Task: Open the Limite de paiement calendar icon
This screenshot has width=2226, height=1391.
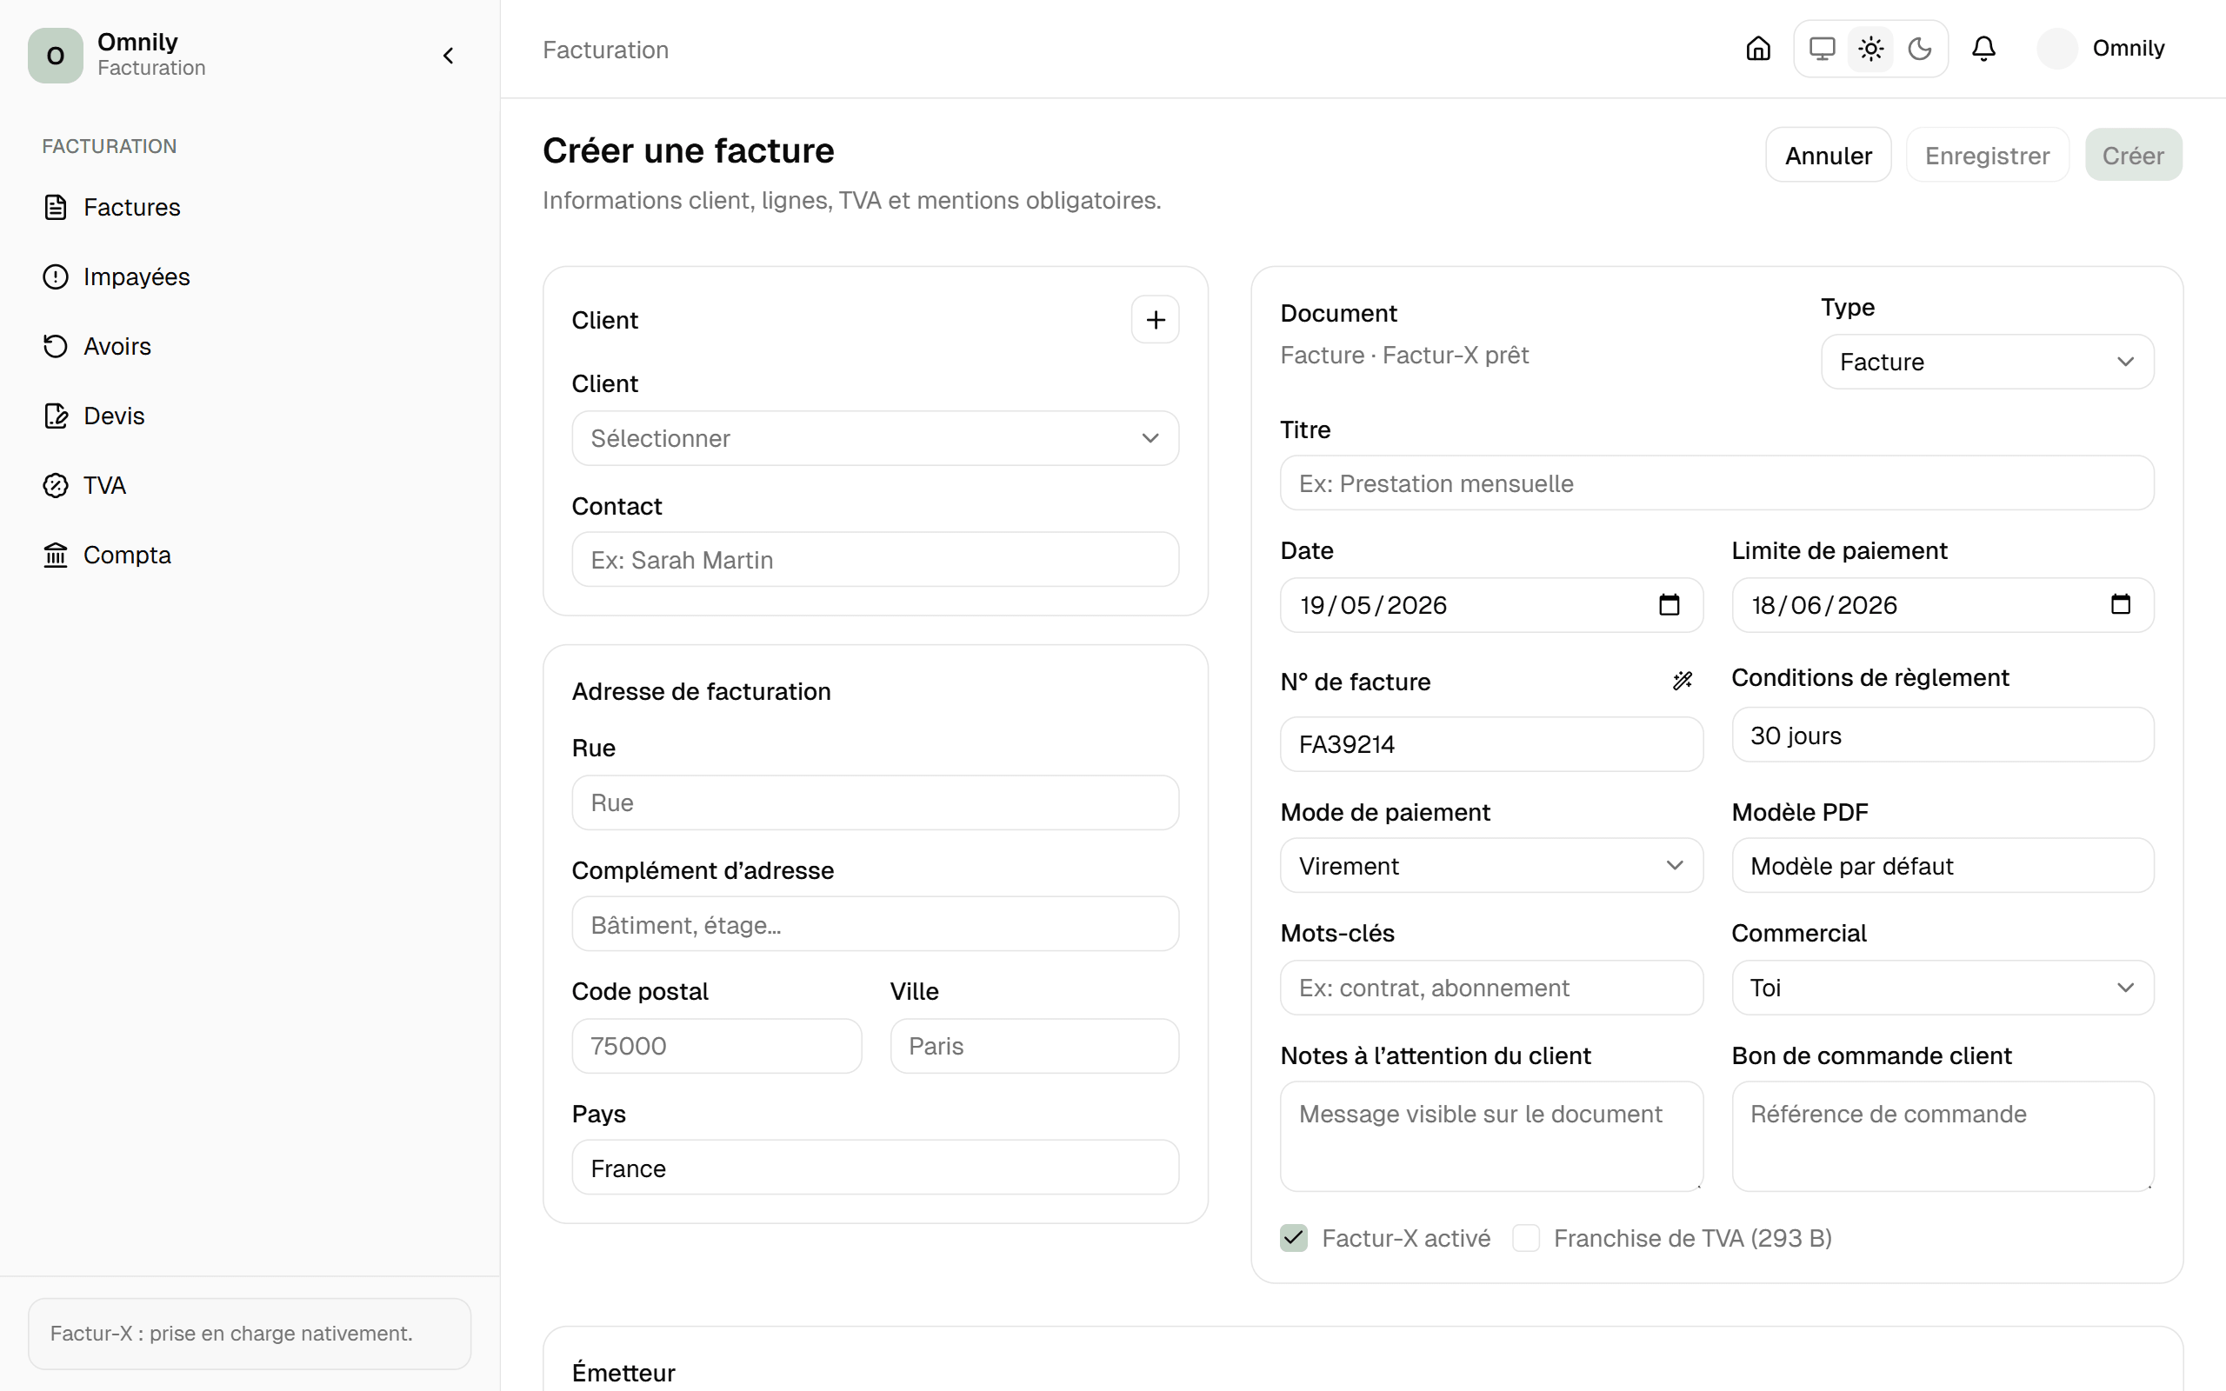Action: (2120, 604)
